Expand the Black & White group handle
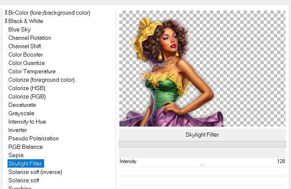The height and width of the screenshot is (189, 291). pos(6,21)
